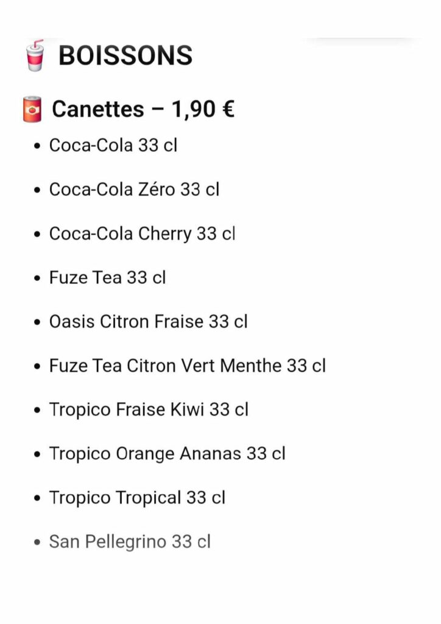The width and height of the screenshot is (441, 624).
Task: Click the red can emoji icon
Action: click(x=32, y=109)
